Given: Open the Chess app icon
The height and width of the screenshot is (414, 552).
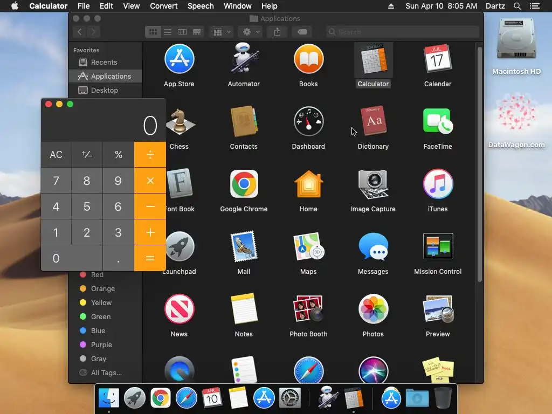Looking at the screenshot, I should coord(181,121).
